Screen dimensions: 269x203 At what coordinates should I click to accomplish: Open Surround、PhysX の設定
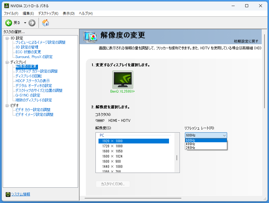click(x=34, y=57)
